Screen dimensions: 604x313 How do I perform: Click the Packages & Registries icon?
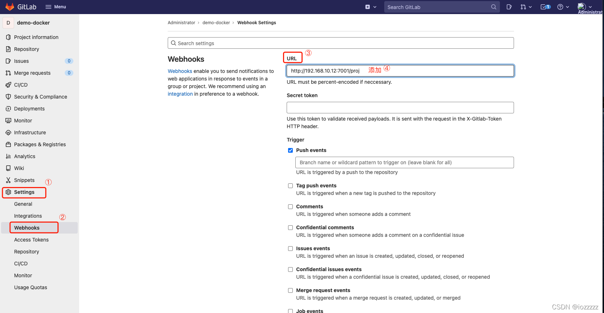pos(8,144)
